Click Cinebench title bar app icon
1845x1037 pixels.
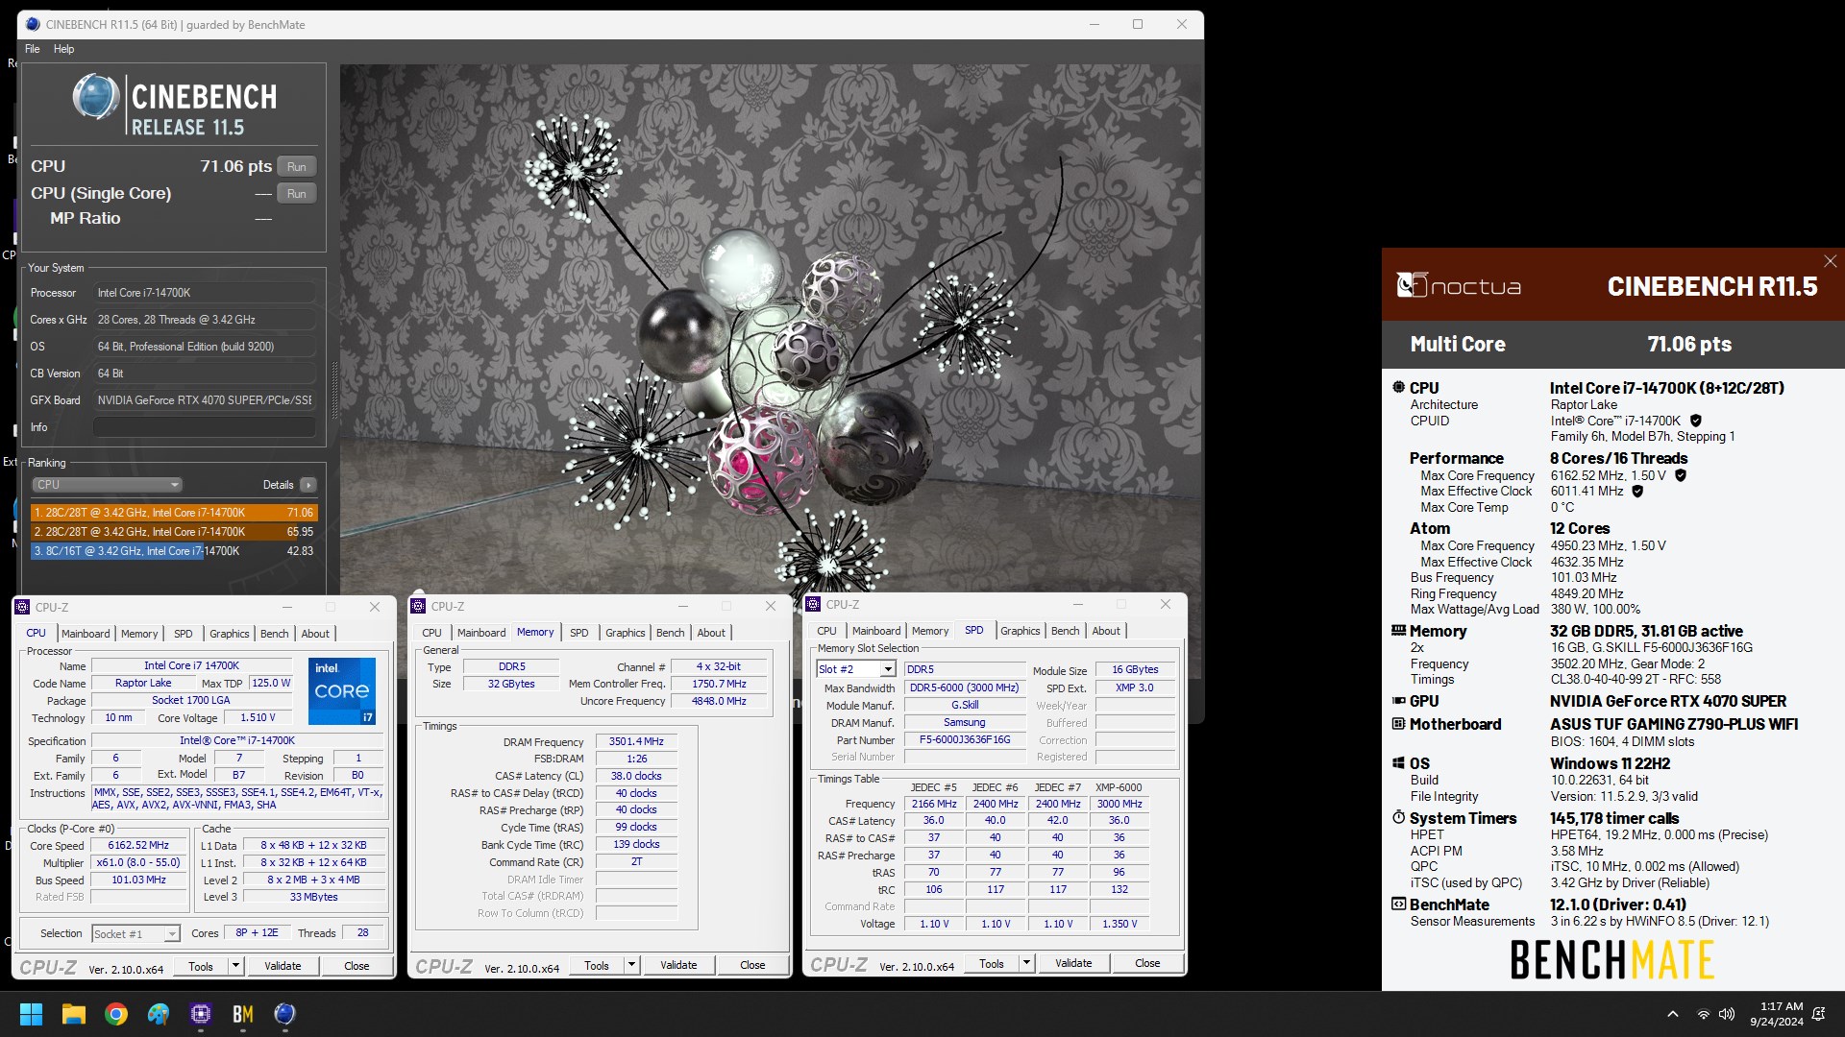34,24
